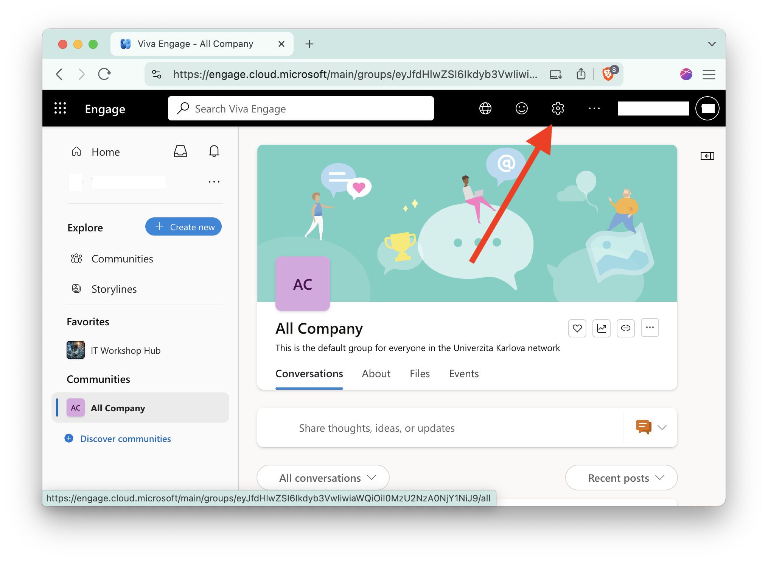This screenshot has height=562, width=768.
Task: Open IT Workshop Hub favorite
Action: click(x=113, y=350)
